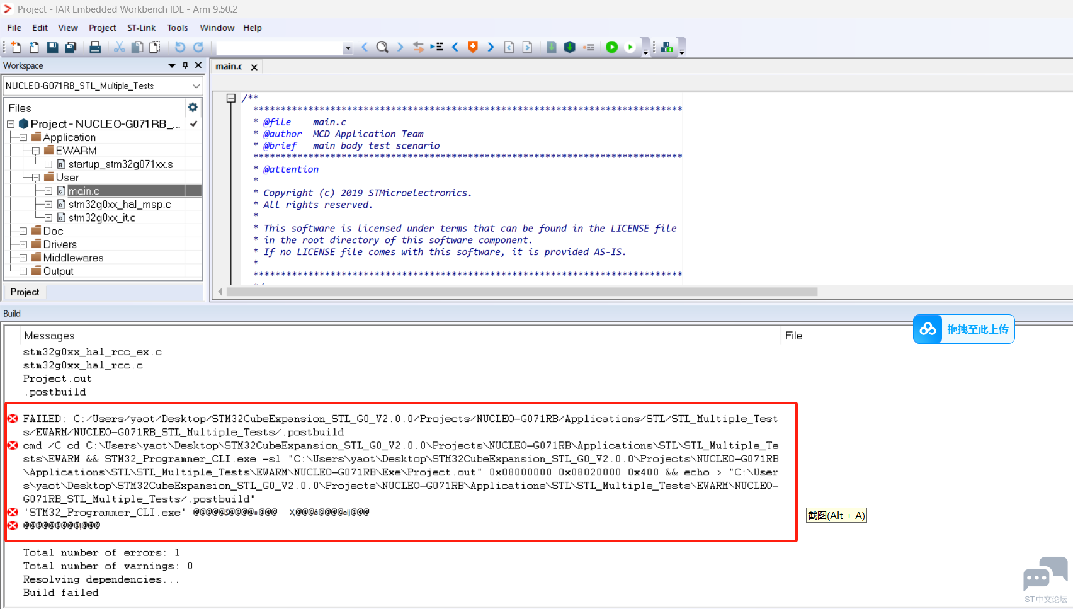
Task: Navigate backward in edit history
Action: click(x=509, y=47)
